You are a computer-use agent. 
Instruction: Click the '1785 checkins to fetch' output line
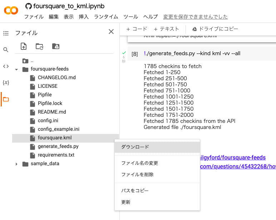173,66
